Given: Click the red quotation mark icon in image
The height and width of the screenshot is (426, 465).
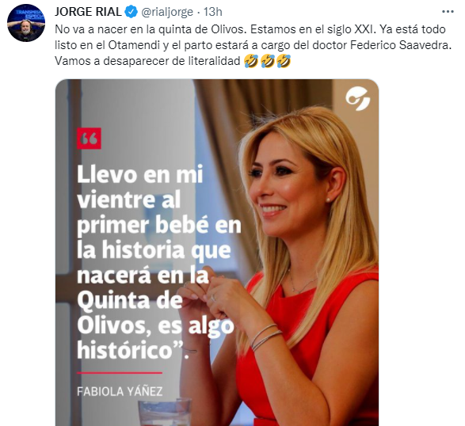Looking at the screenshot, I should pyautogui.click(x=89, y=139).
